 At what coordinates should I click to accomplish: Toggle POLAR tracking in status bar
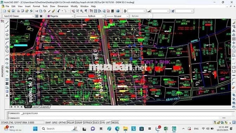click(x=71, y=122)
